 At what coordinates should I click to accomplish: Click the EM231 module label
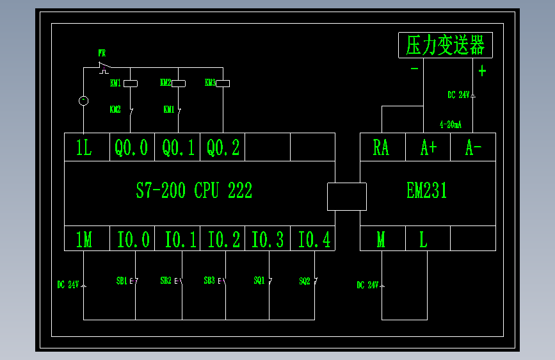[x=426, y=190]
